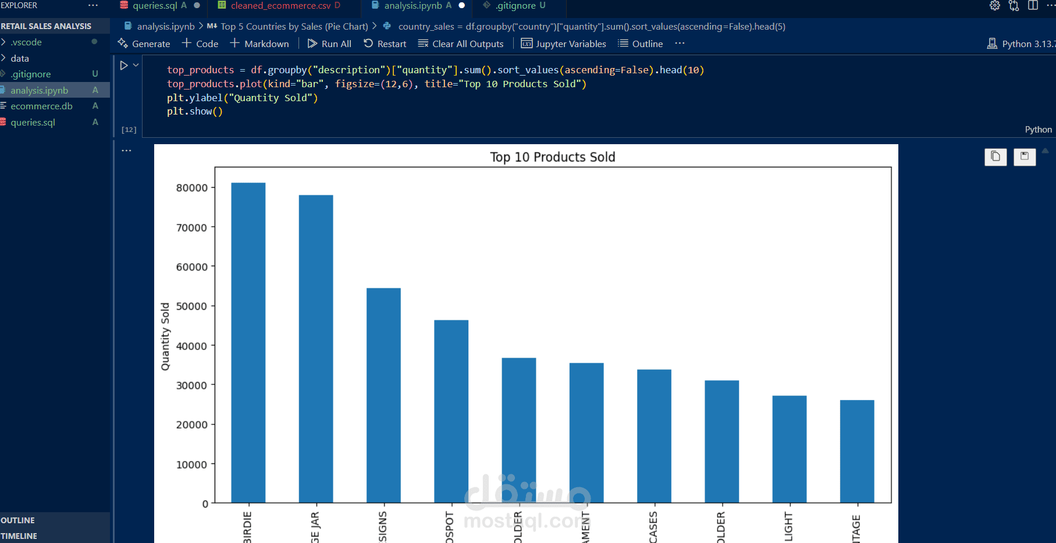Expand the OUTLINE section
The height and width of the screenshot is (543, 1056).
(55, 520)
